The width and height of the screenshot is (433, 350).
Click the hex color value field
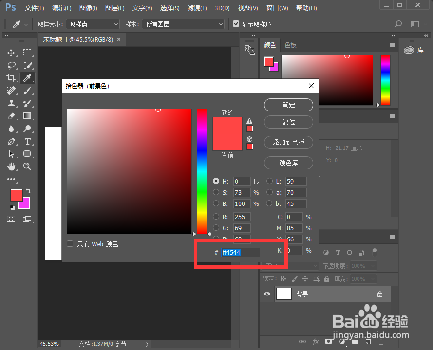click(x=240, y=252)
